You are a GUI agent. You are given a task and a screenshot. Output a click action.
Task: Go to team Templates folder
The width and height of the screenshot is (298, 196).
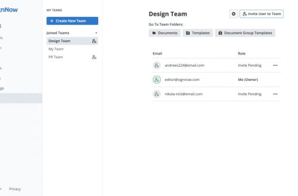coord(198,33)
